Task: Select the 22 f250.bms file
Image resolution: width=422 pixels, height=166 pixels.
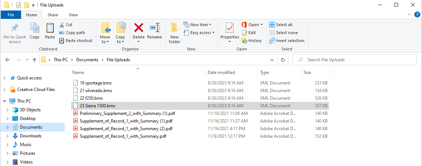Action: (200, 98)
